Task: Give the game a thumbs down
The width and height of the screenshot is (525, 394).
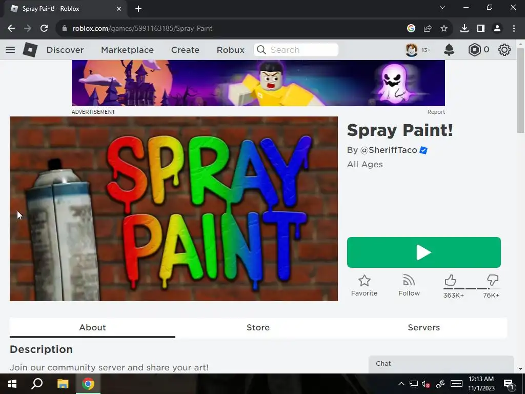Action: [493, 280]
